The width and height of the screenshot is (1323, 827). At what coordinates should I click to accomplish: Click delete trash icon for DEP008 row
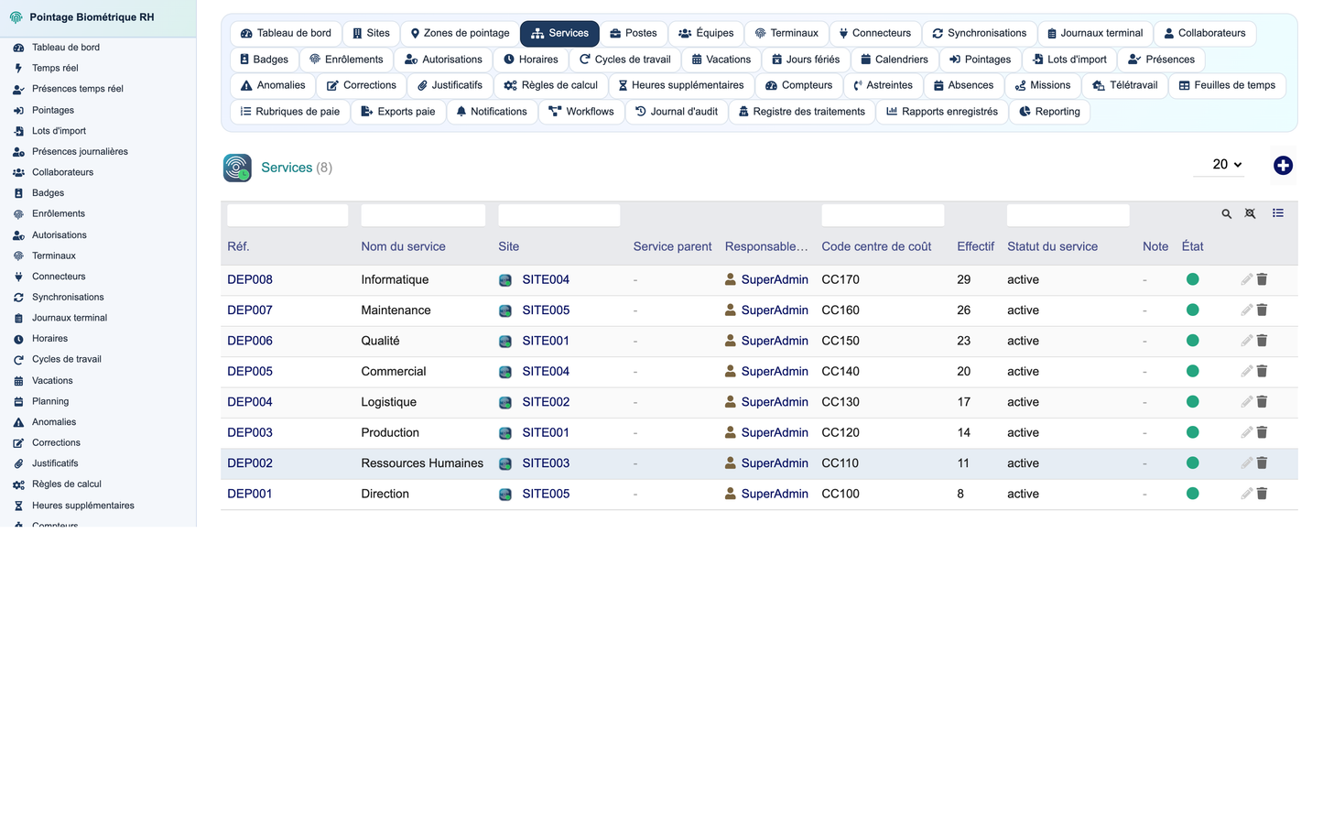click(x=1262, y=279)
